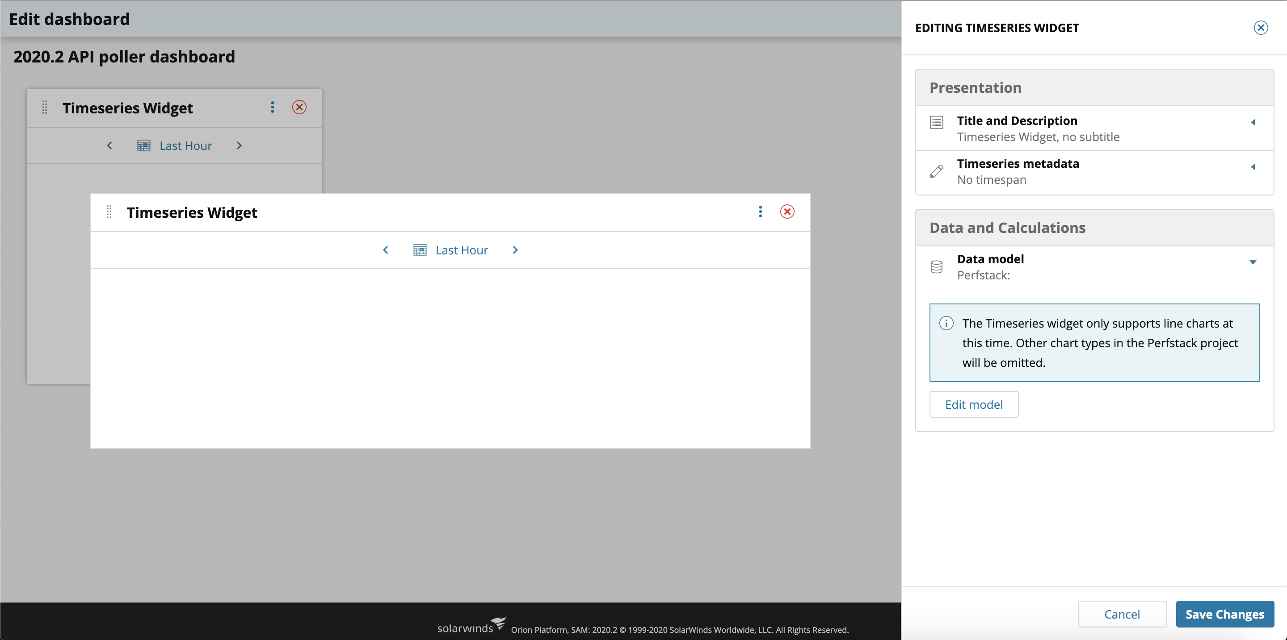Go to previous time period in foreground widget

386,250
